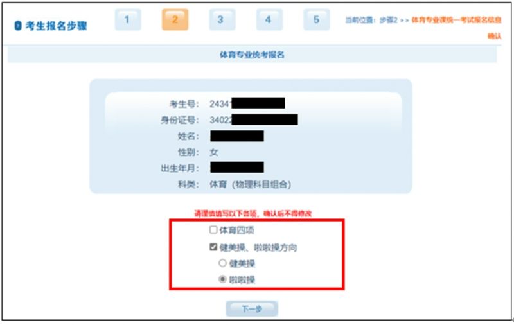
Task: Click the step 5 box
Action: (316, 20)
